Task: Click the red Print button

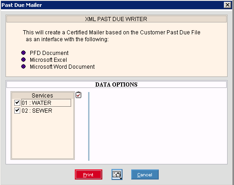Action: pyautogui.click(x=89, y=174)
